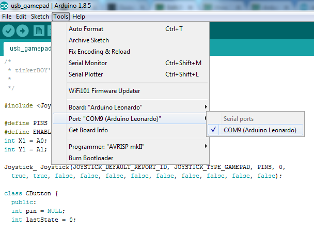The height and width of the screenshot is (232, 314).
Task: Click the "int pin = NULL;" code line
Action: coord(38,211)
